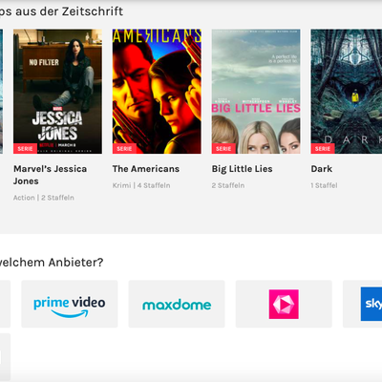Click SERIE badge on Jessica Jones poster
This screenshot has height=382, width=382.
click(x=25, y=149)
